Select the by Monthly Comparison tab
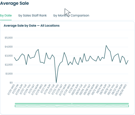This screenshot has height=115, width=135. coord(71,16)
